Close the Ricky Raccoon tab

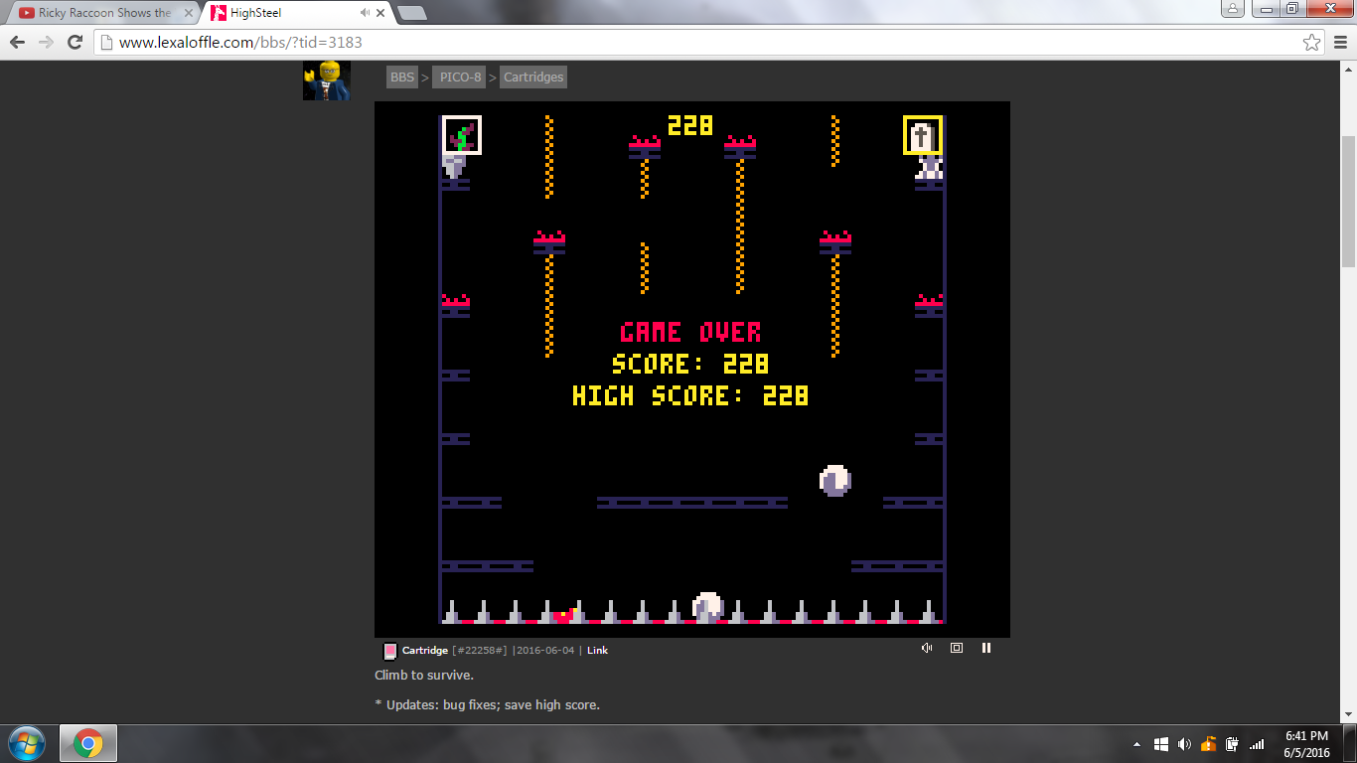(188, 13)
